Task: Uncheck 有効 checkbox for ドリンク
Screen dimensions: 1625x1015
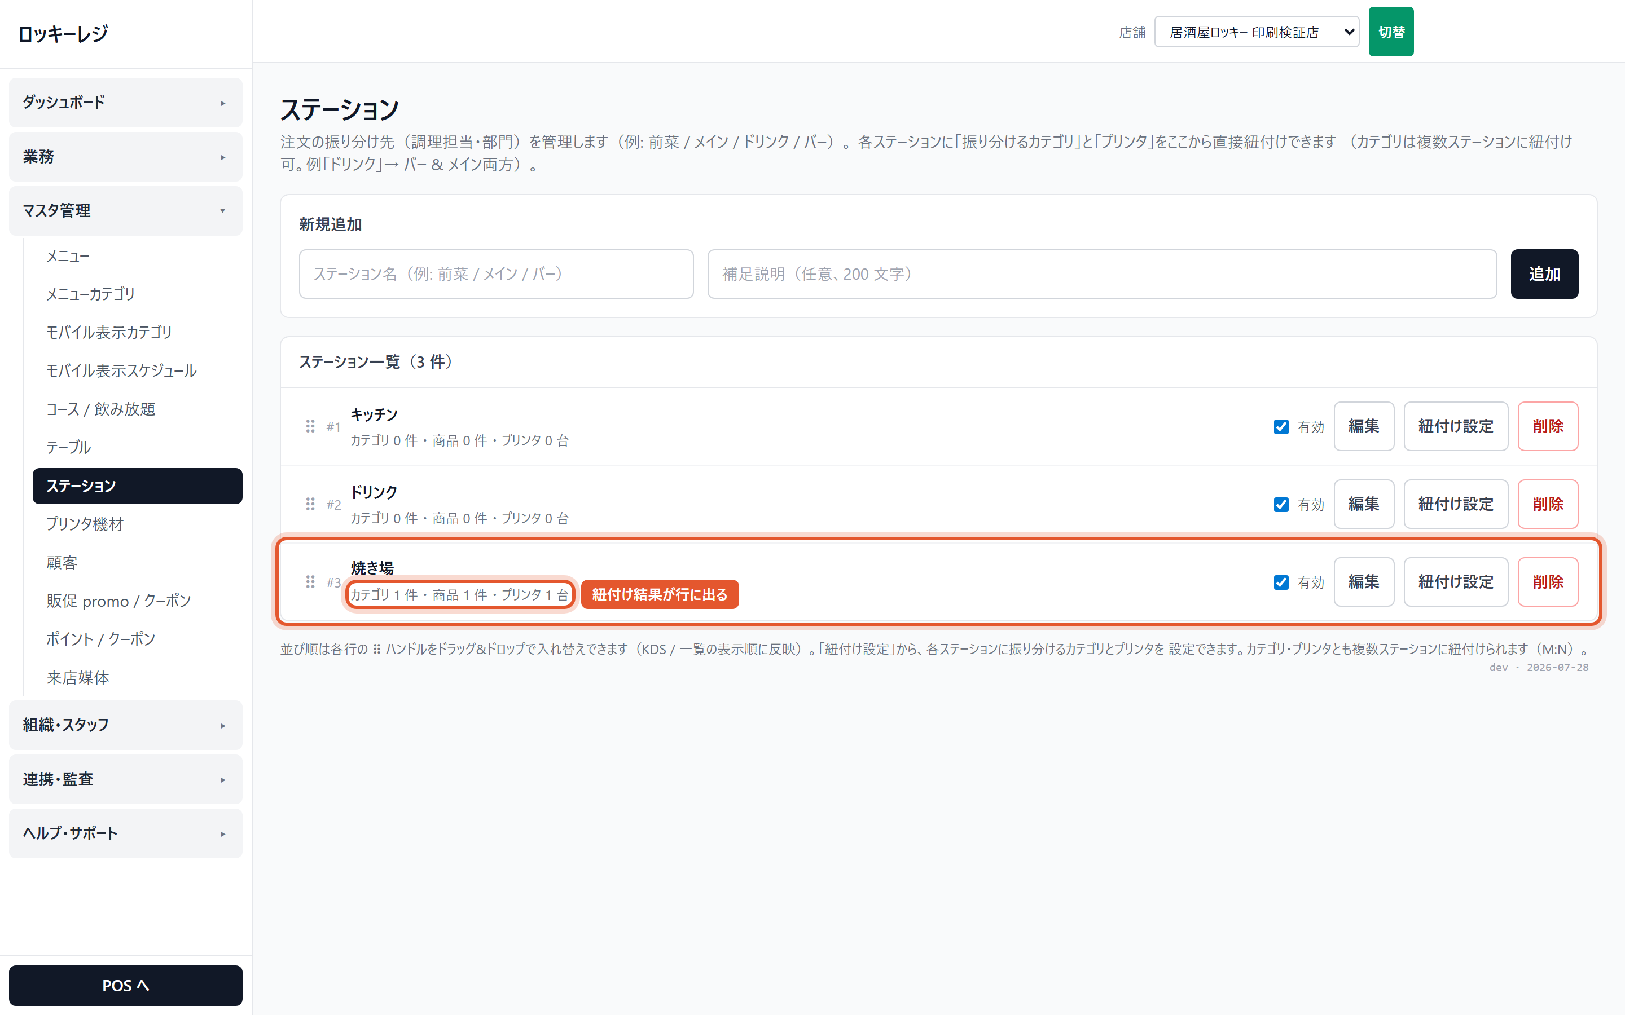Action: coord(1280,505)
